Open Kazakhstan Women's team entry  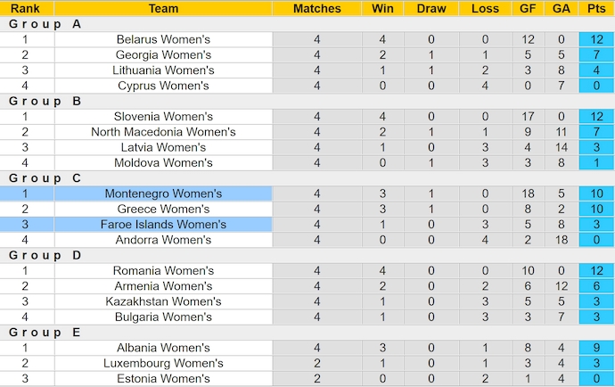pos(163,301)
